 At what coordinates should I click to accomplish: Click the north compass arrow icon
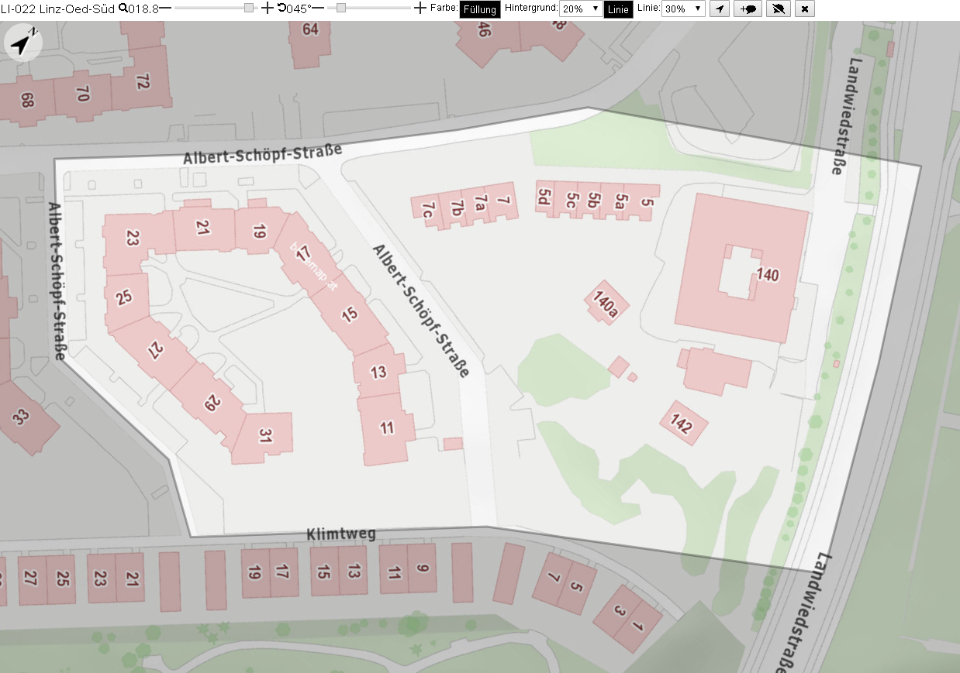pyautogui.click(x=23, y=42)
